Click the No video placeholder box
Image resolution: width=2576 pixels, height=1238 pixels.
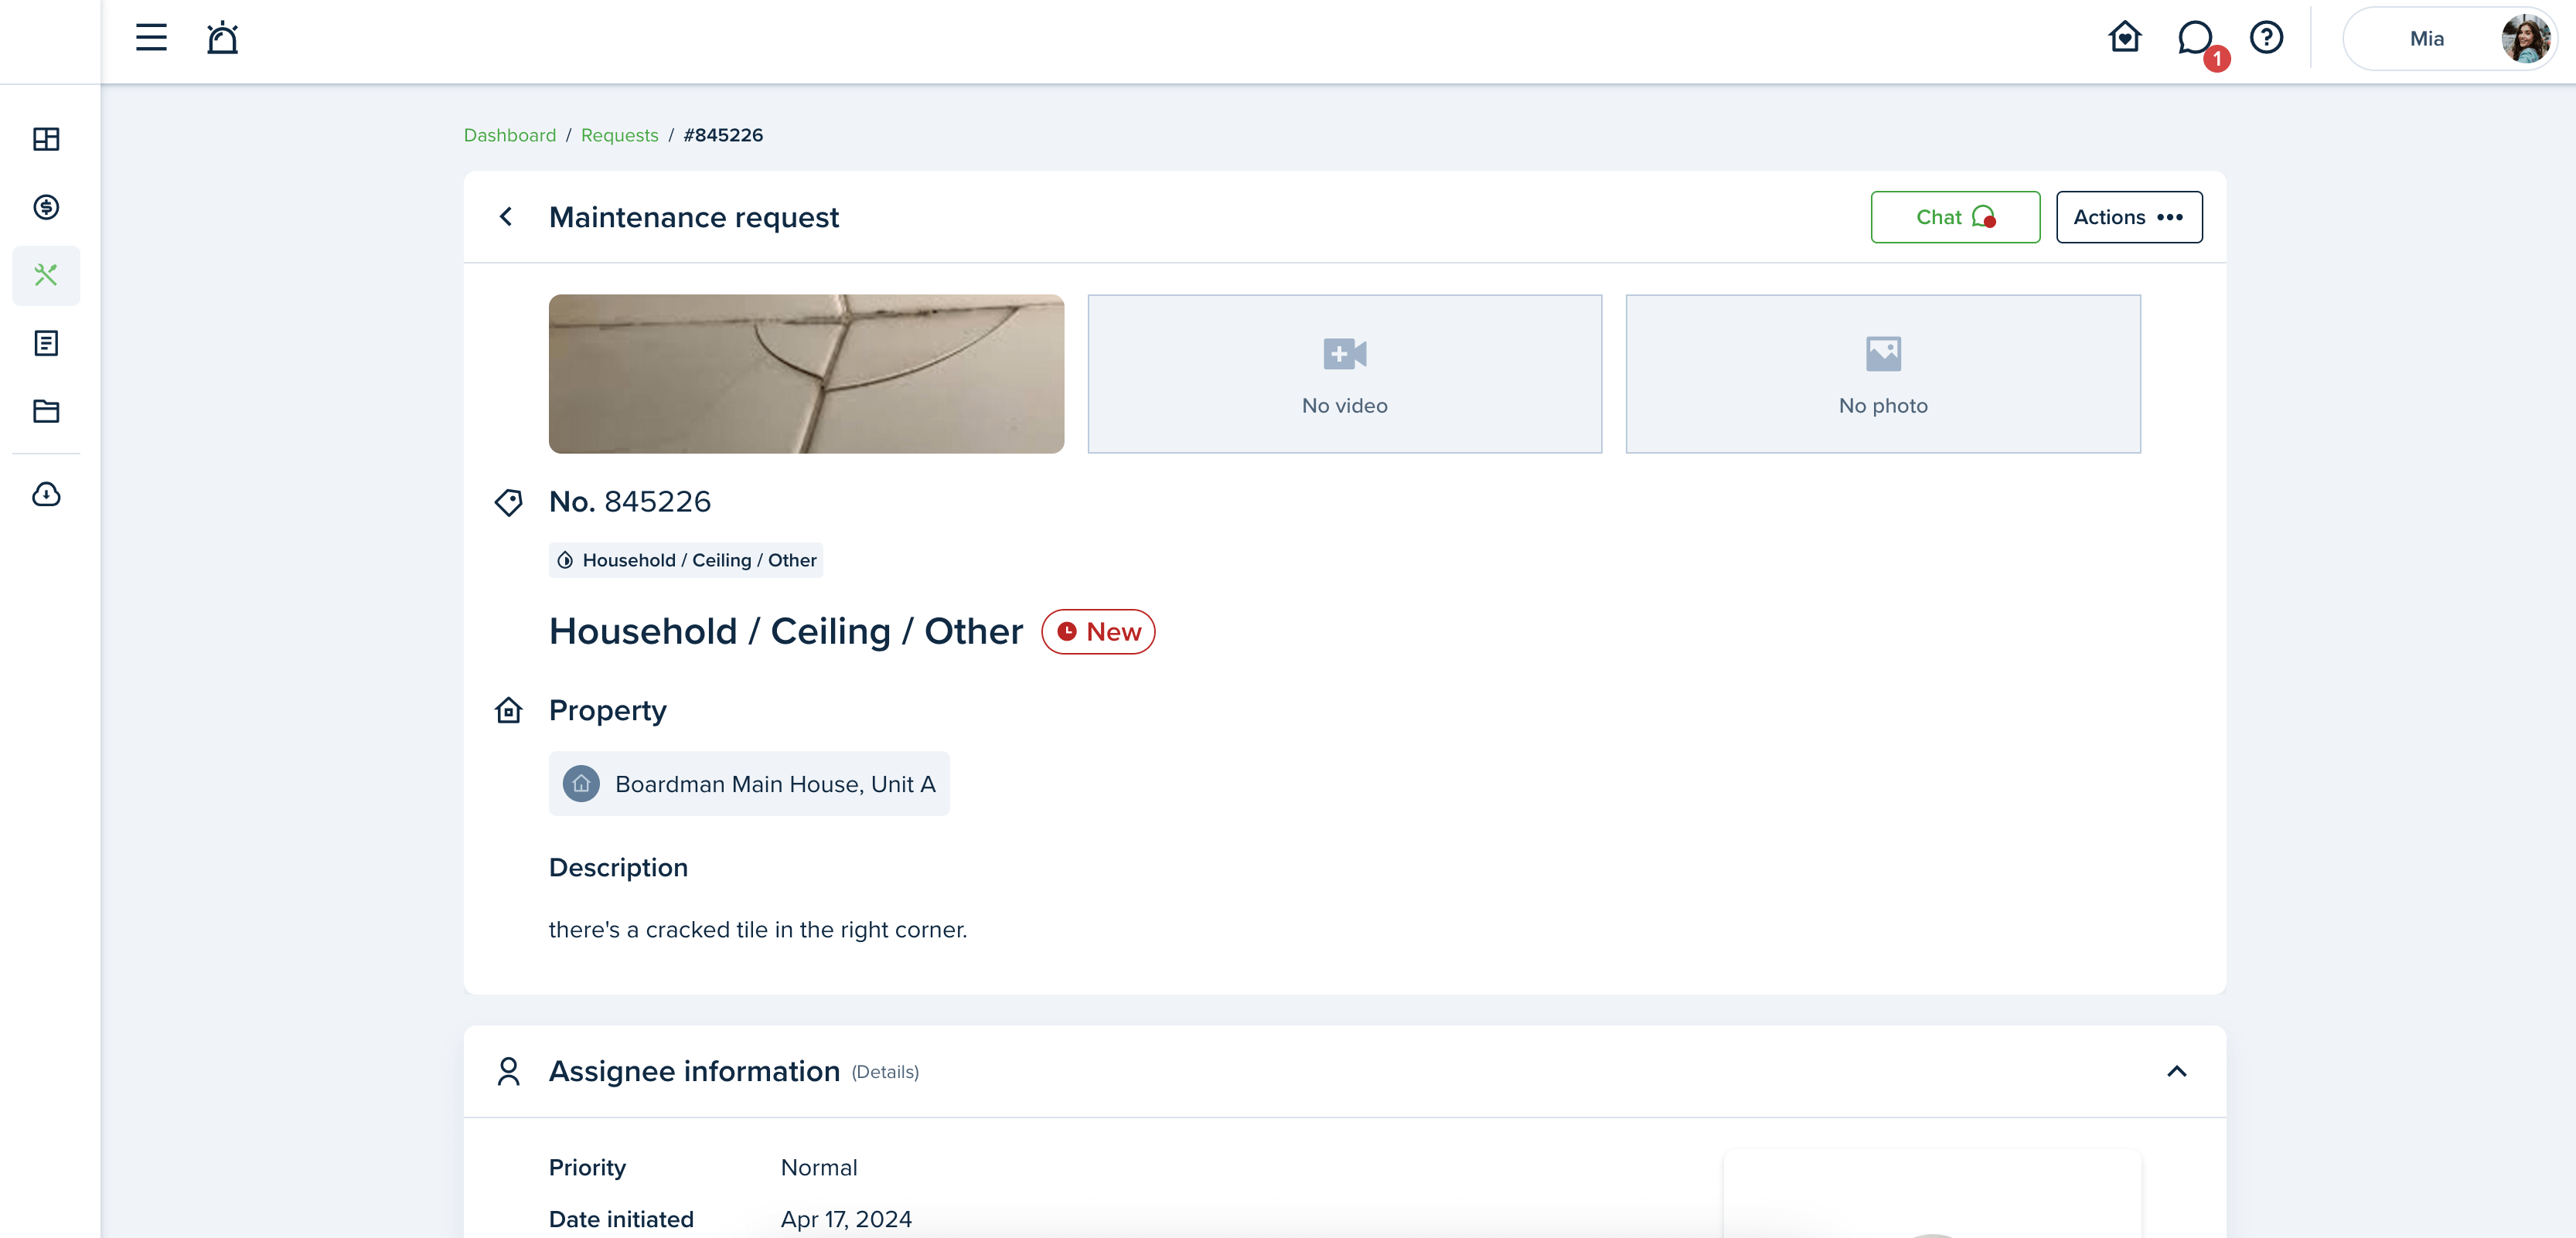coord(1344,374)
